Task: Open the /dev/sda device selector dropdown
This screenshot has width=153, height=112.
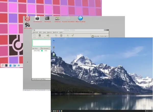Action: 100,36
